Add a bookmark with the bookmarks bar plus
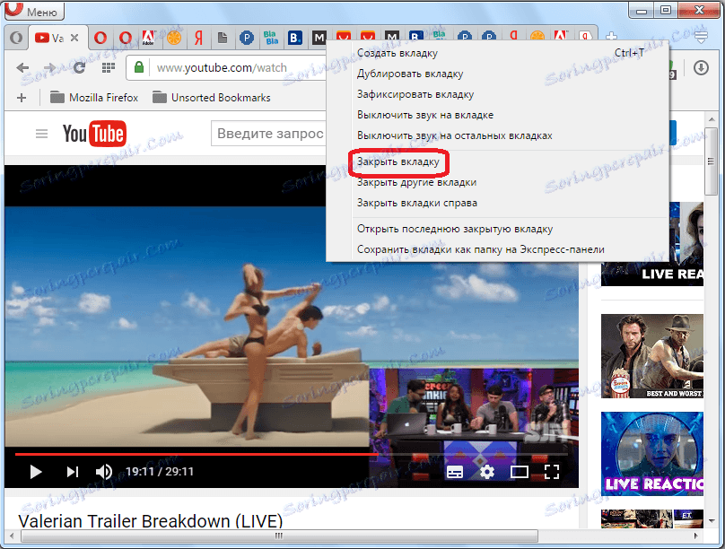Viewport: 725px width, 549px height. point(22,98)
